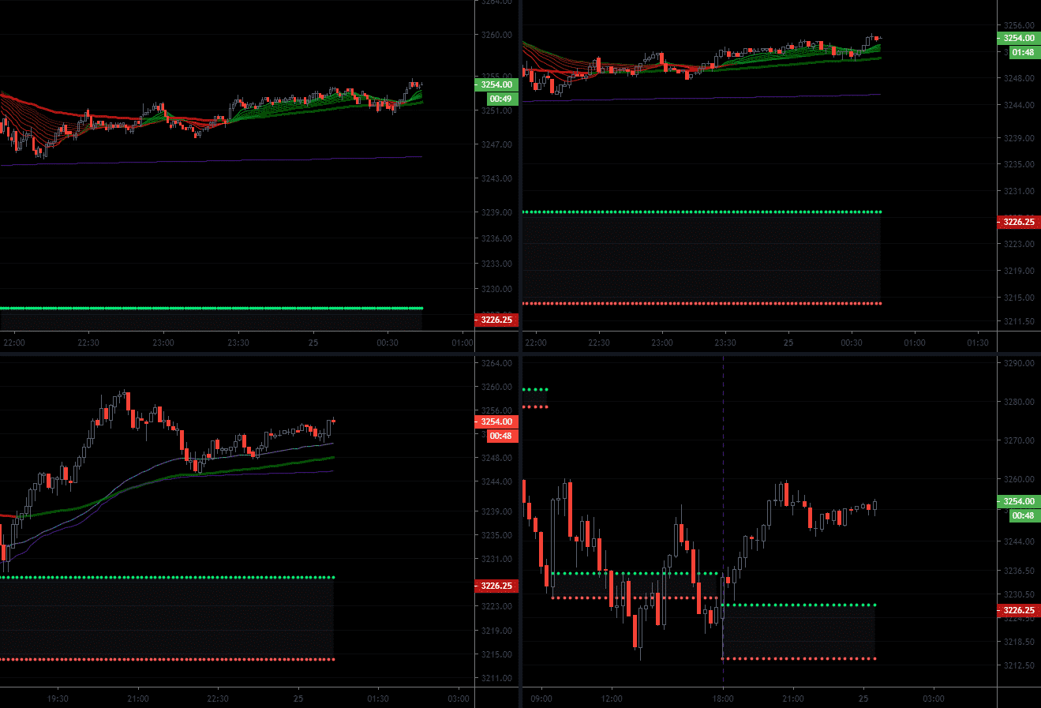The height and width of the screenshot is (708, 1041).
Task: Click the 3230.50 price scale value
Action: tap(1018, 594)
